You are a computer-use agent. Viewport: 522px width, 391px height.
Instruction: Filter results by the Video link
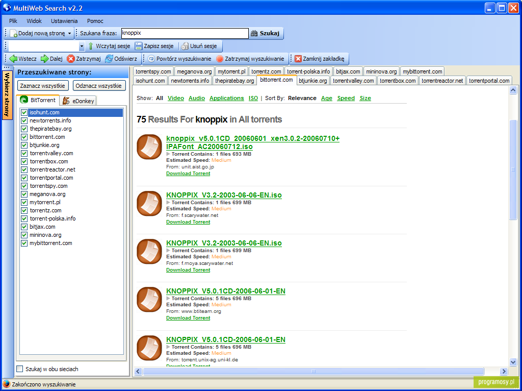click(x=176, y=98)
